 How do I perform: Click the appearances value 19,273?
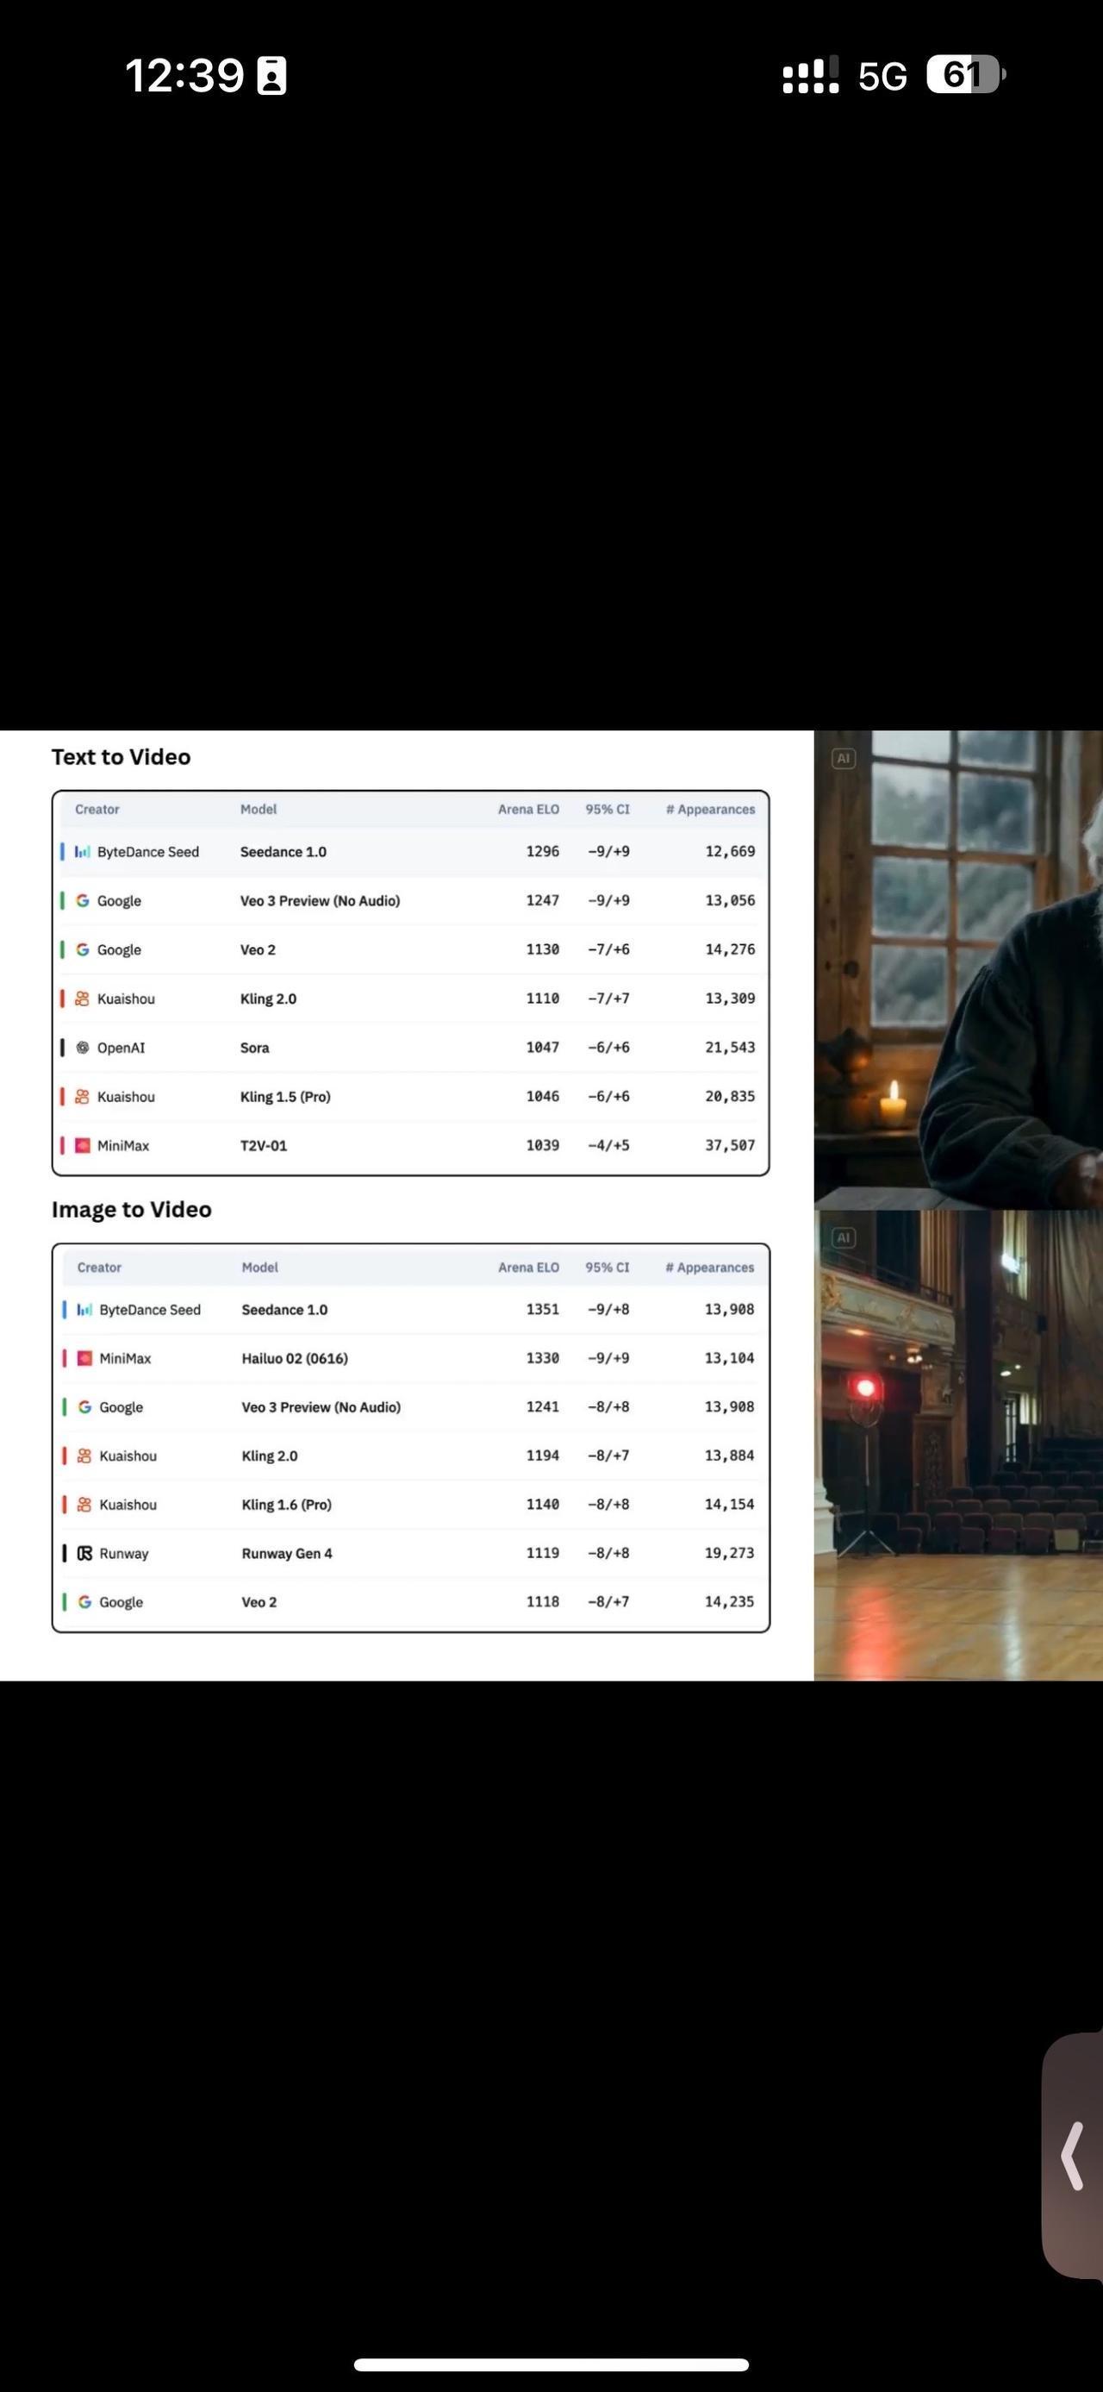[x=729, y=1554]
